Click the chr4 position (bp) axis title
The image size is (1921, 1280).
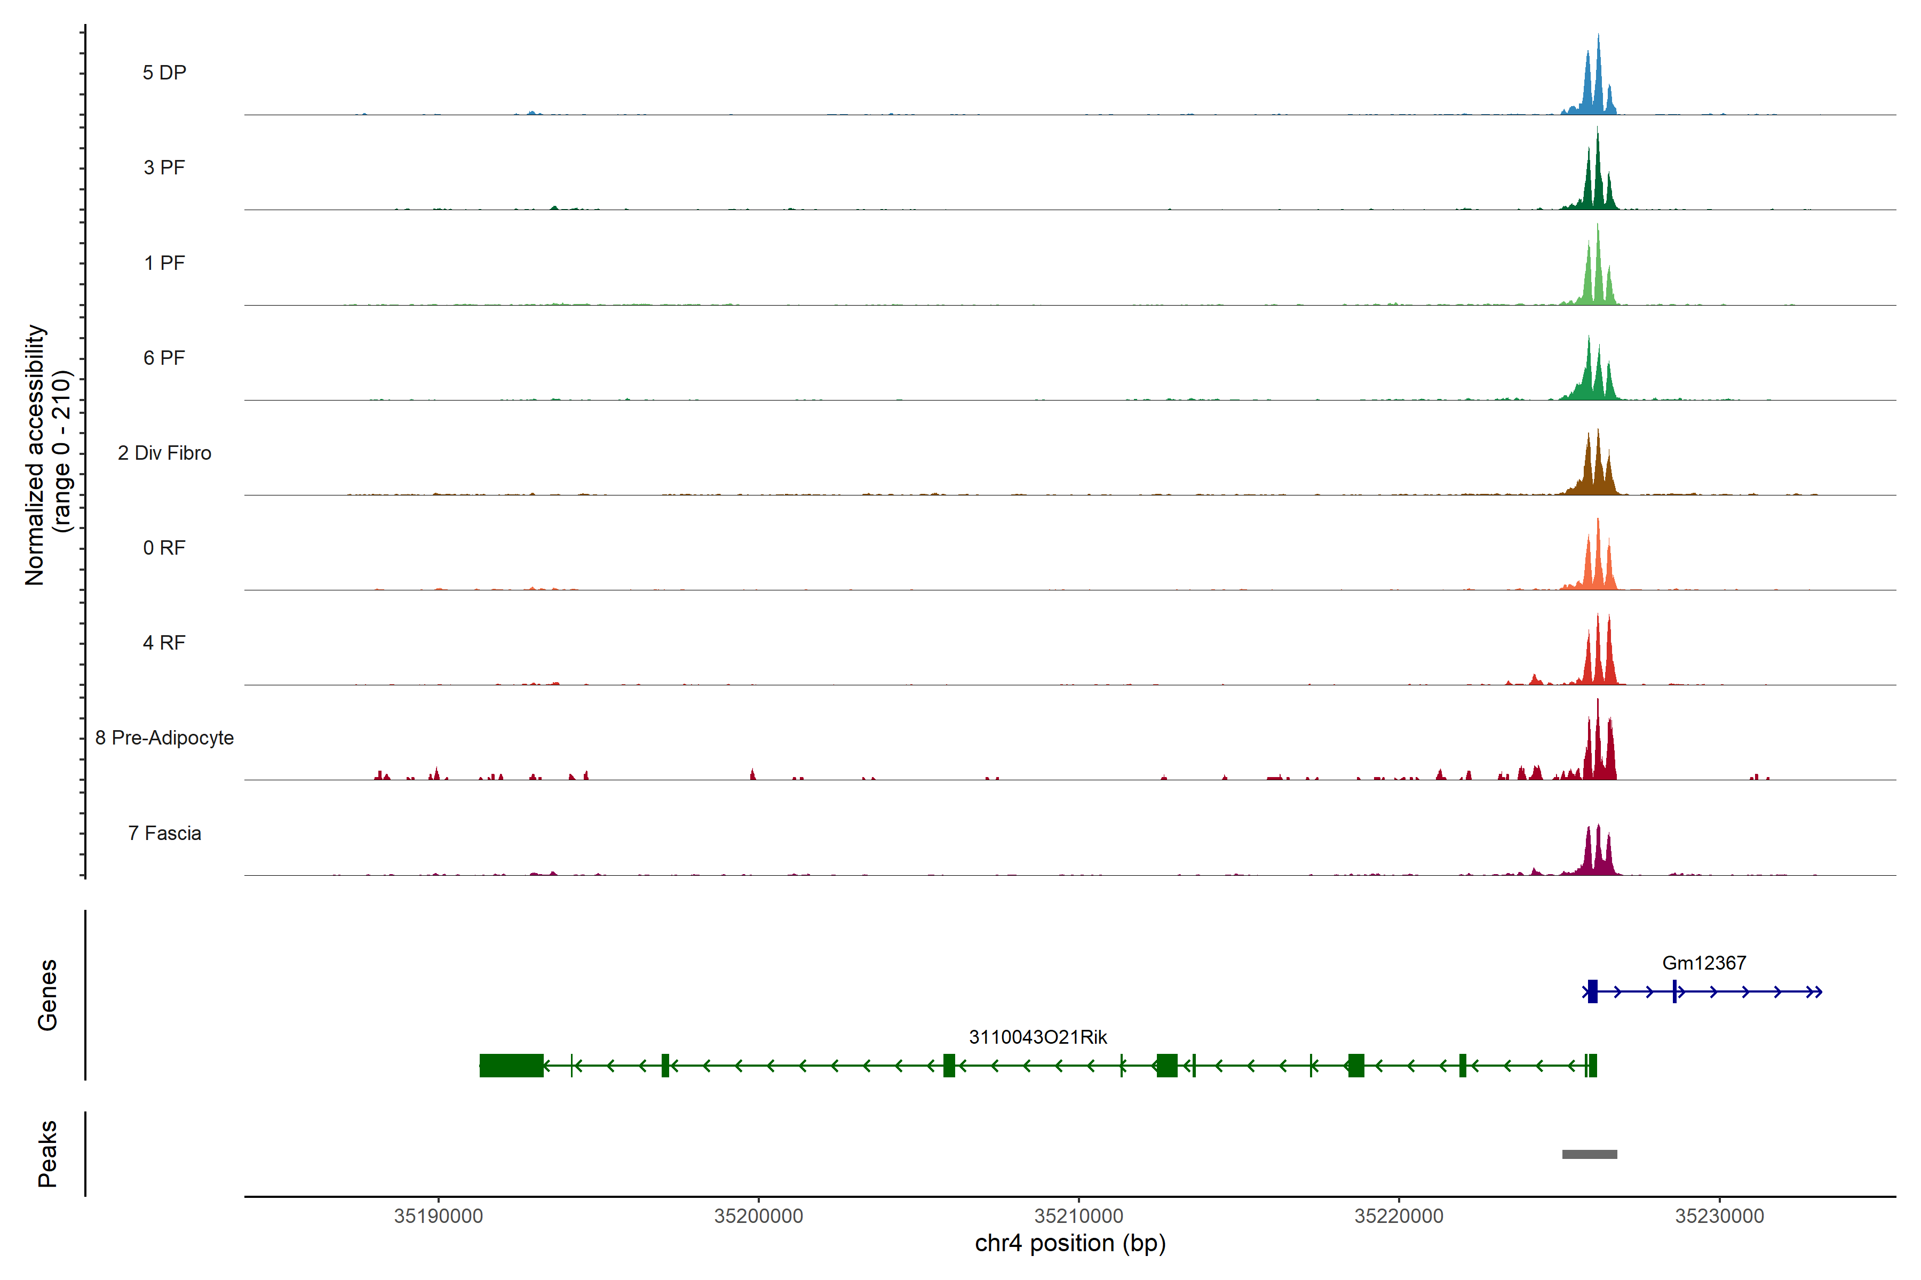point(1070,1243)
